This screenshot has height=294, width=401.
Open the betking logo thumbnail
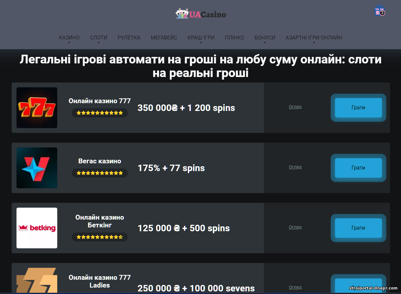point(37,228)
